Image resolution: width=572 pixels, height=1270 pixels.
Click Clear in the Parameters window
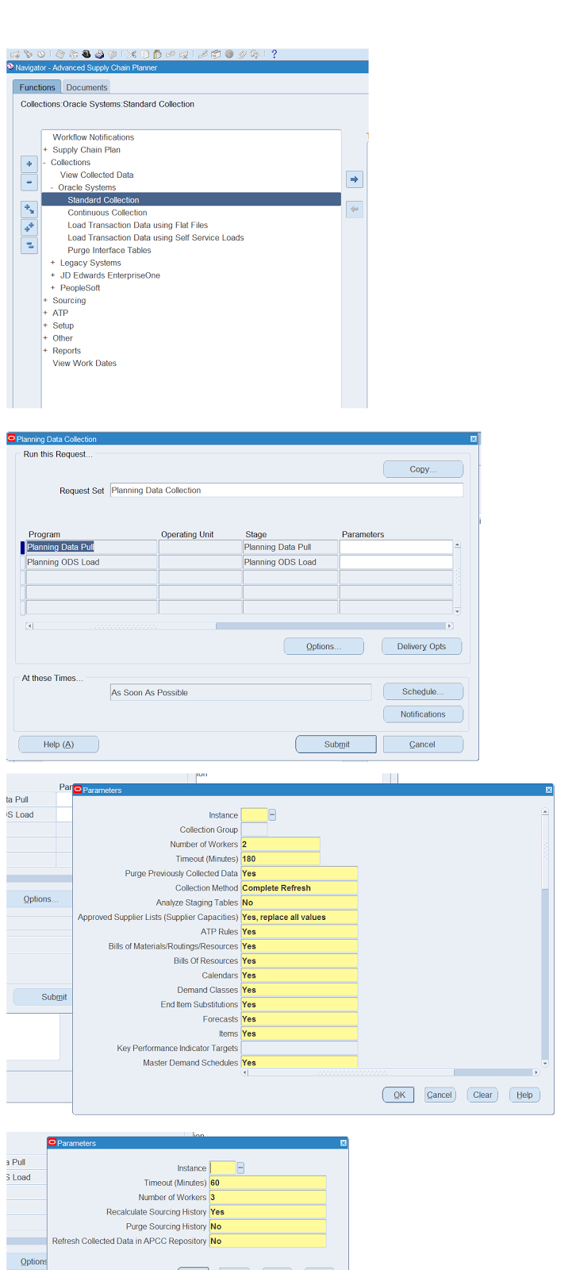click(x=482, y=1095)
